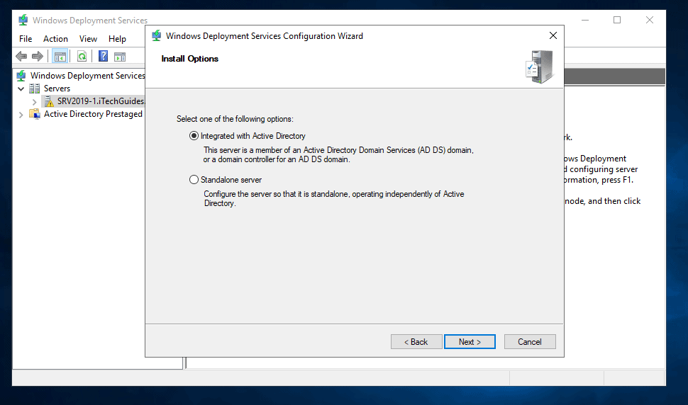Image resolution: width=688 pixels, height=405 pixels.
Task: Select the Windows Deployment Services root node
Action: coord(87,76)
